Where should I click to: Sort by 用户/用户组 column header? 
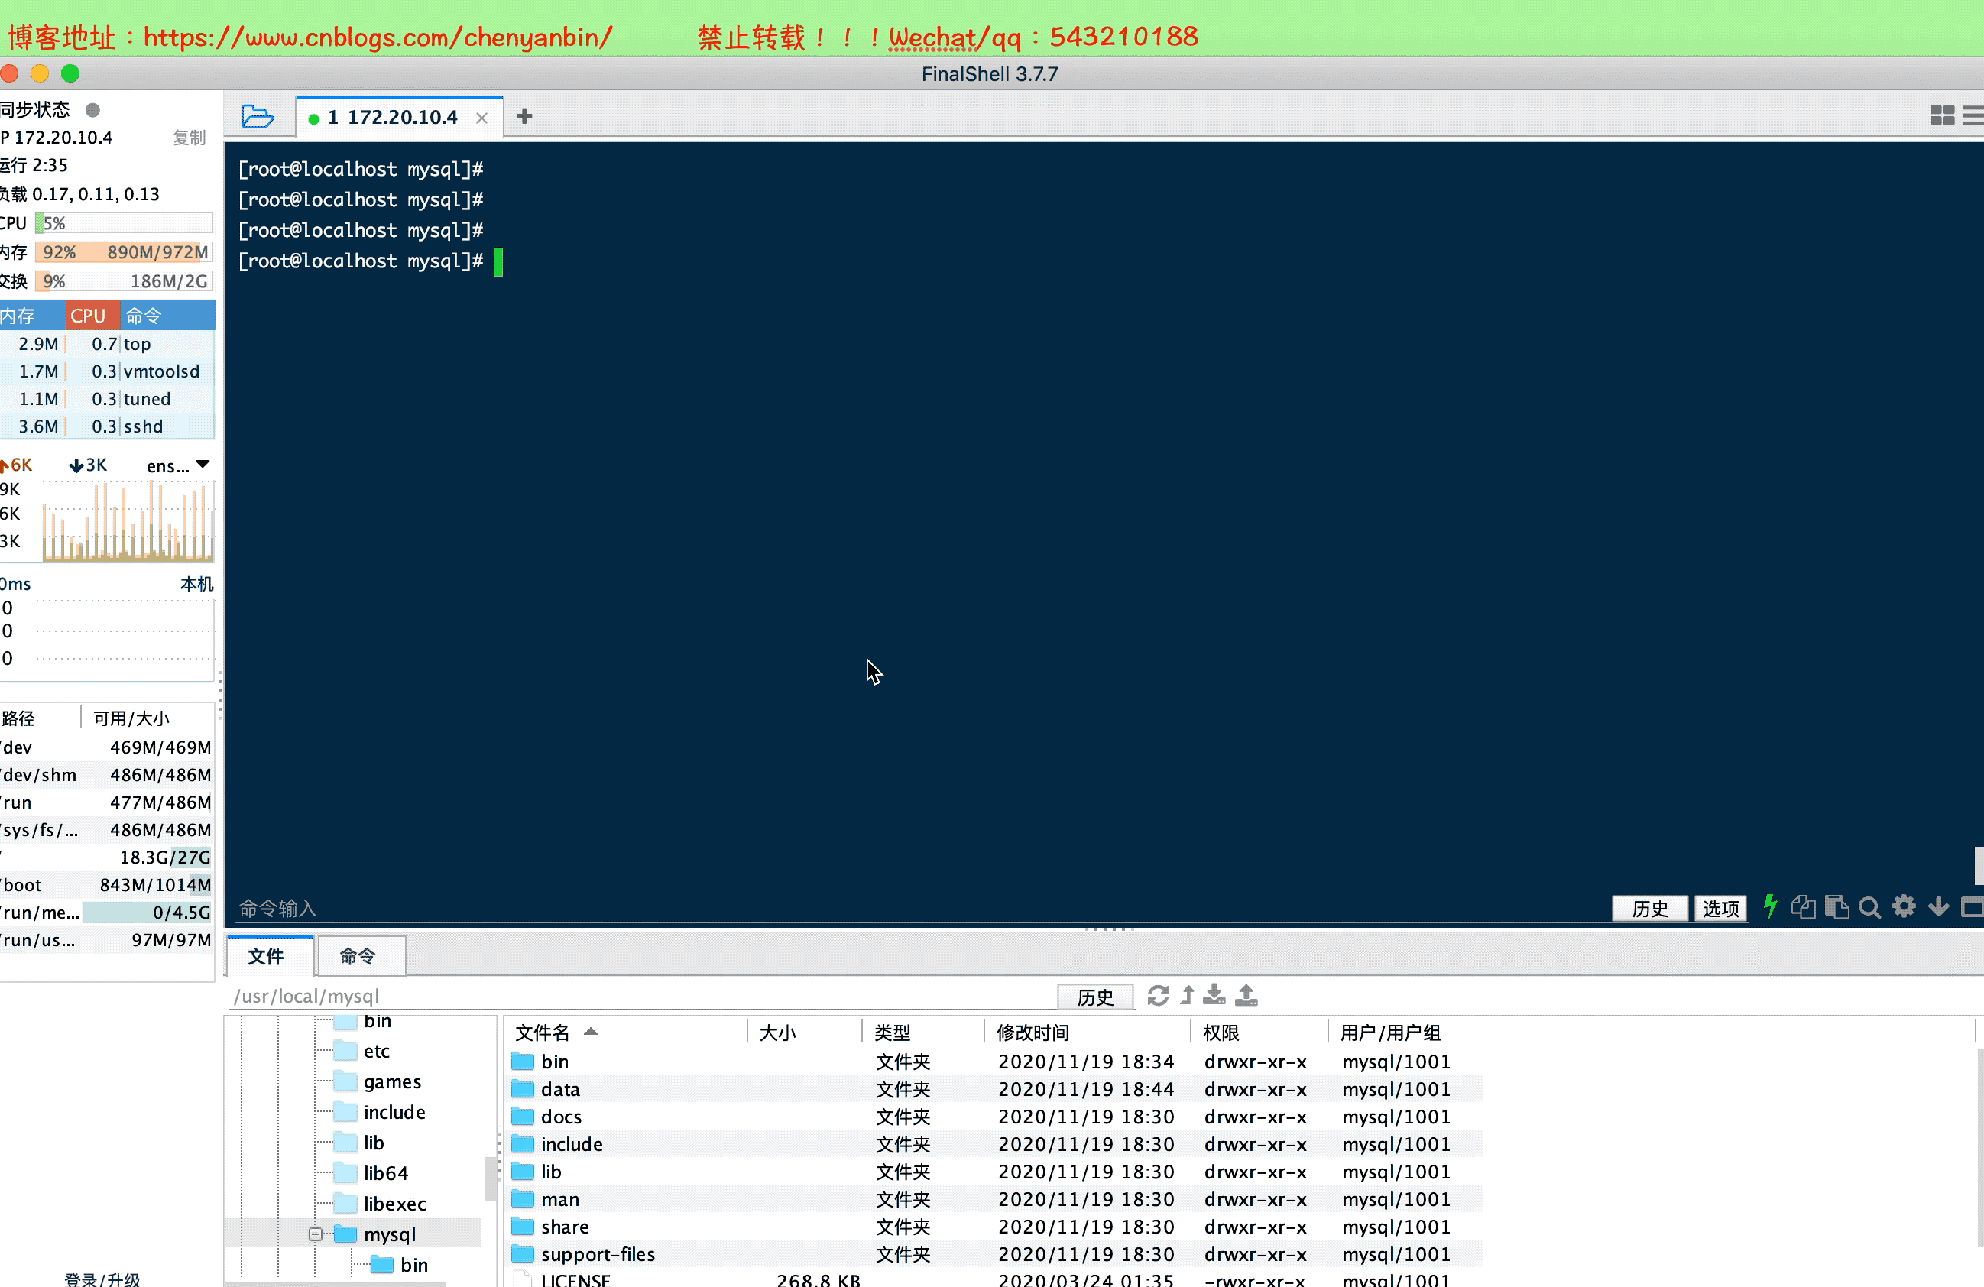pyautogui.click(x=1405, y=1032)
